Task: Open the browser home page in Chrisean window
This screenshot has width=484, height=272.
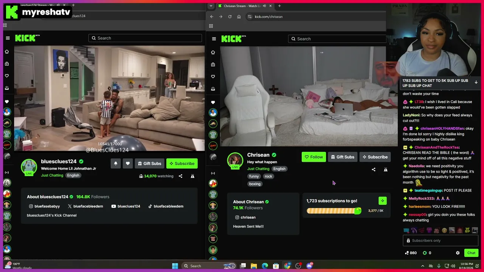Action: (x=239, y=17)
